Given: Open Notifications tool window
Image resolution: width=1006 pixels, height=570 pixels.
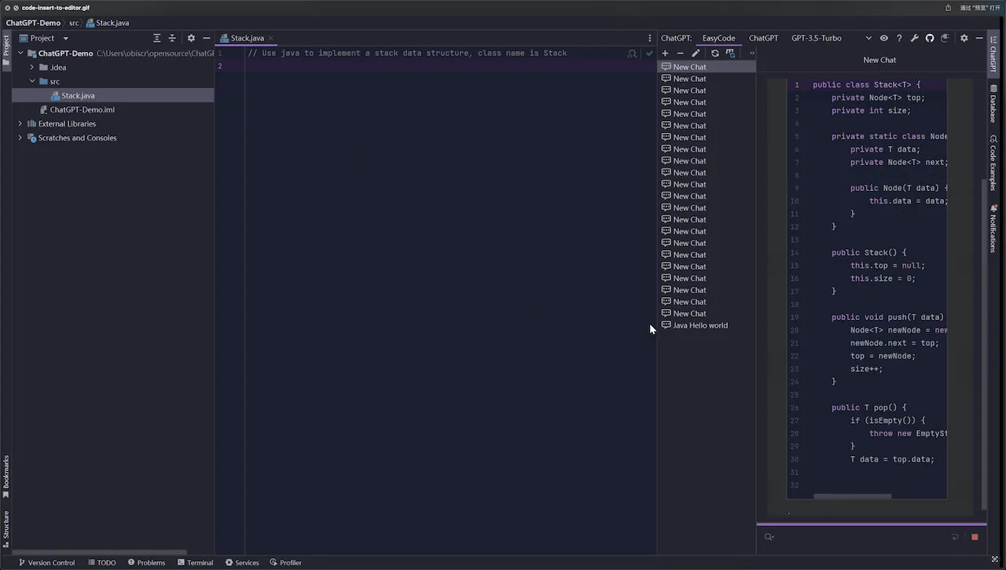Looking at the screenshot, I should (993, 229).
